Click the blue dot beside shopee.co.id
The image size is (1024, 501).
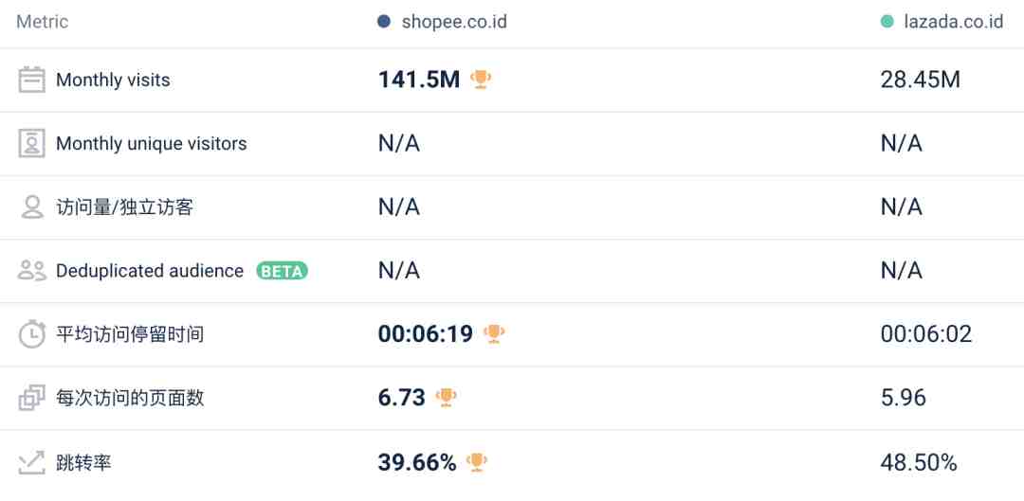tap(384, 22)
